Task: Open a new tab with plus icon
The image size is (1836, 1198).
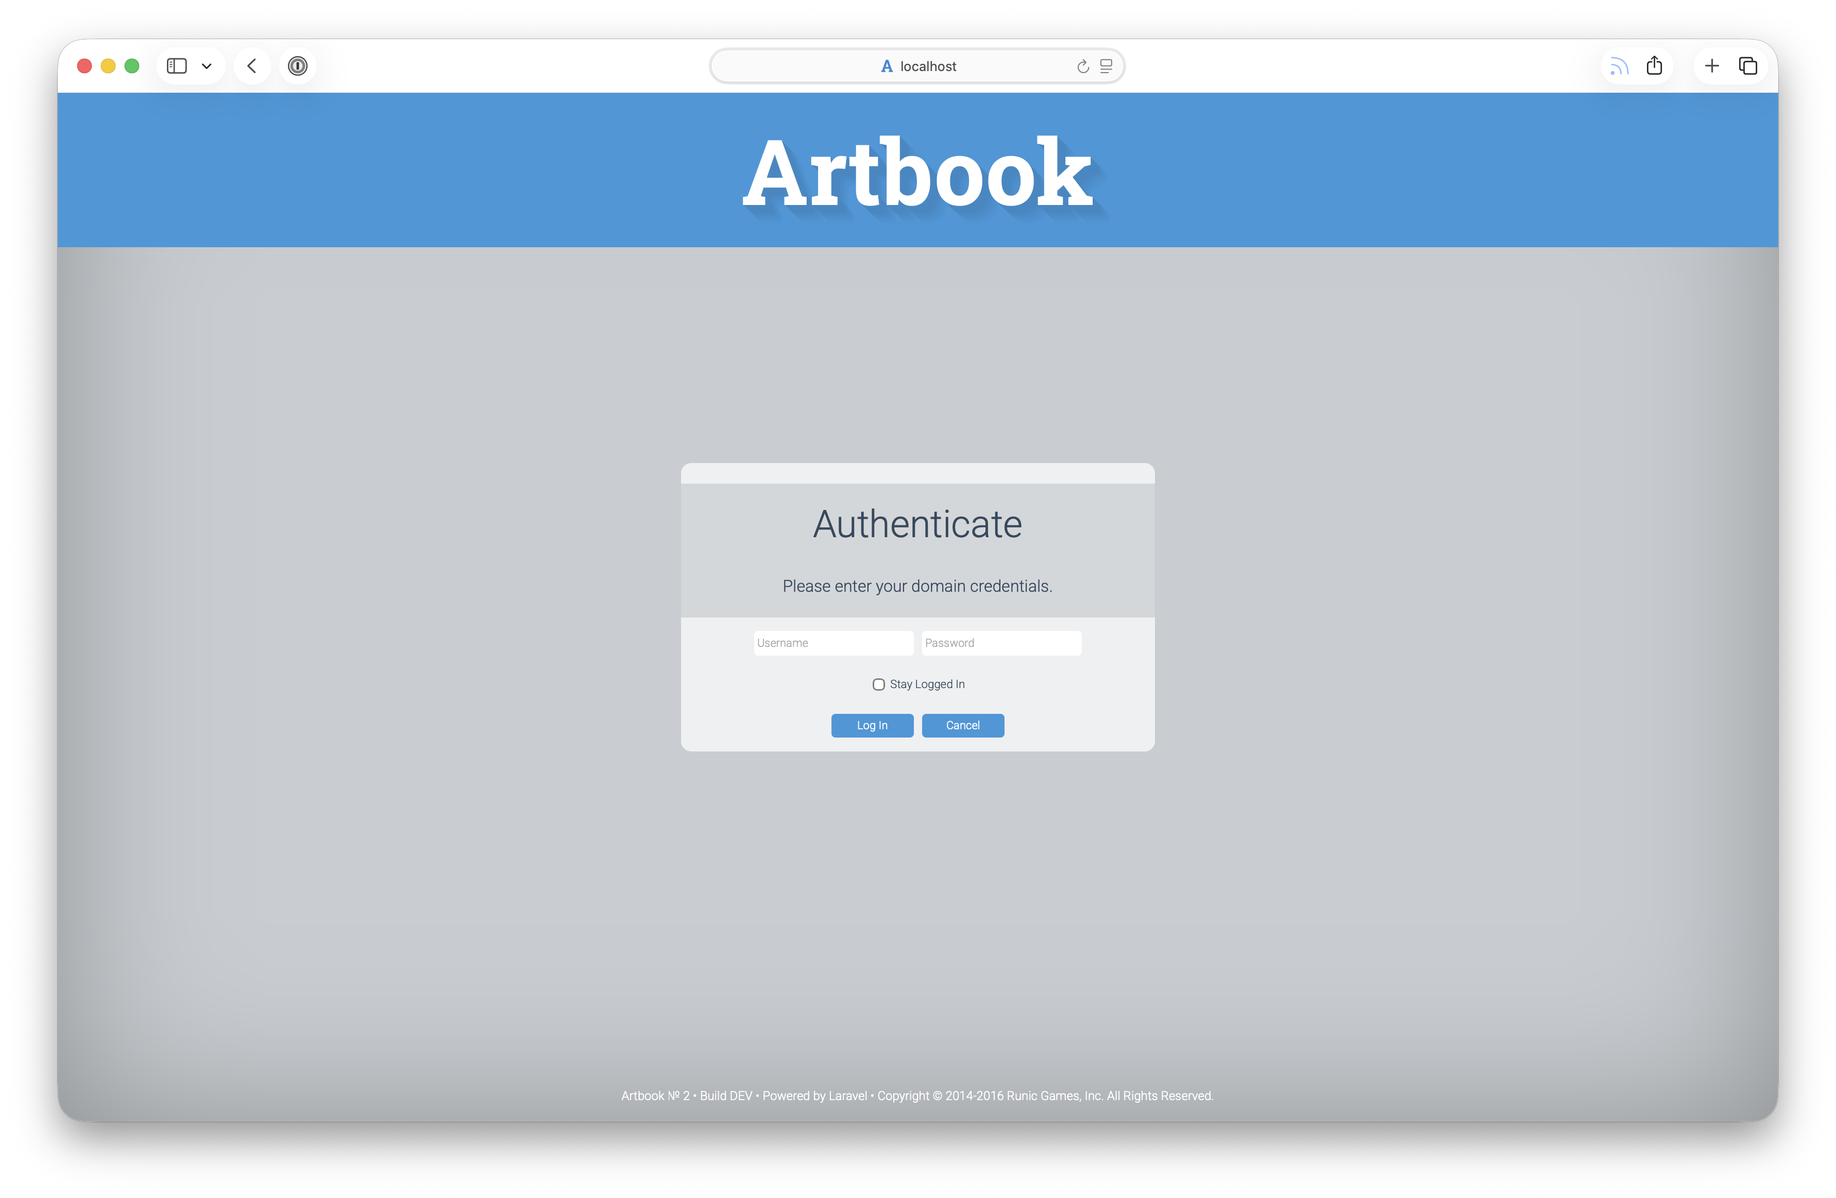Action: (1712, 66)
